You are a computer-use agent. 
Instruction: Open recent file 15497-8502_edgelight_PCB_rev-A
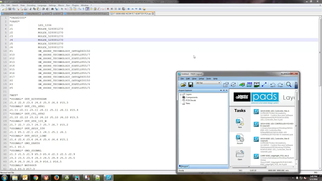coord(274,156)
